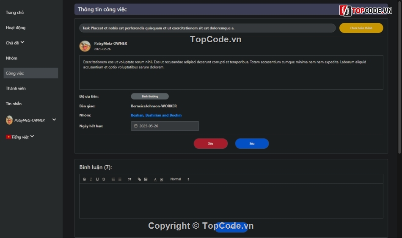402x238 pixels.
Task: Insert a hyperlink in the comment
Action: point(139,179)
